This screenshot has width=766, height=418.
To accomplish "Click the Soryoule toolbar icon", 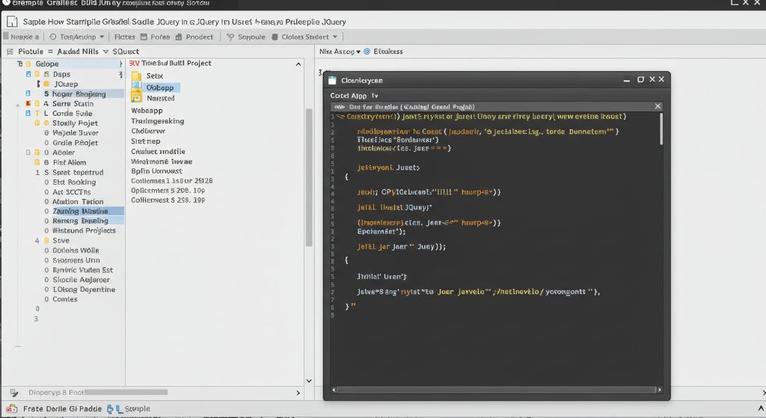I will [x=231, y=37].
